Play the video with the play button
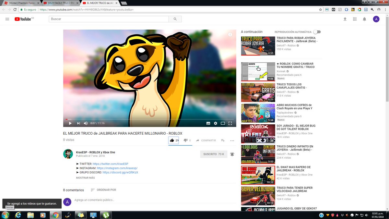Image resolution: width=389 pixels, height=219 pixels. pyautogui.click(x=70, y=123)
